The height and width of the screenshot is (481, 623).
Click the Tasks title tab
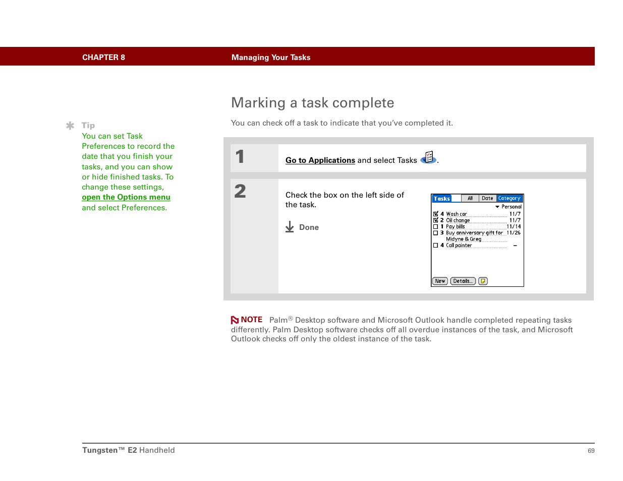(x=441, y=199)
